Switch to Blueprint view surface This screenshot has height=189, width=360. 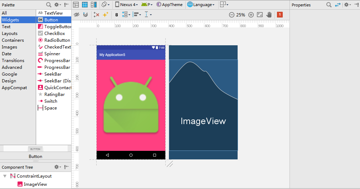coord(85,5)
